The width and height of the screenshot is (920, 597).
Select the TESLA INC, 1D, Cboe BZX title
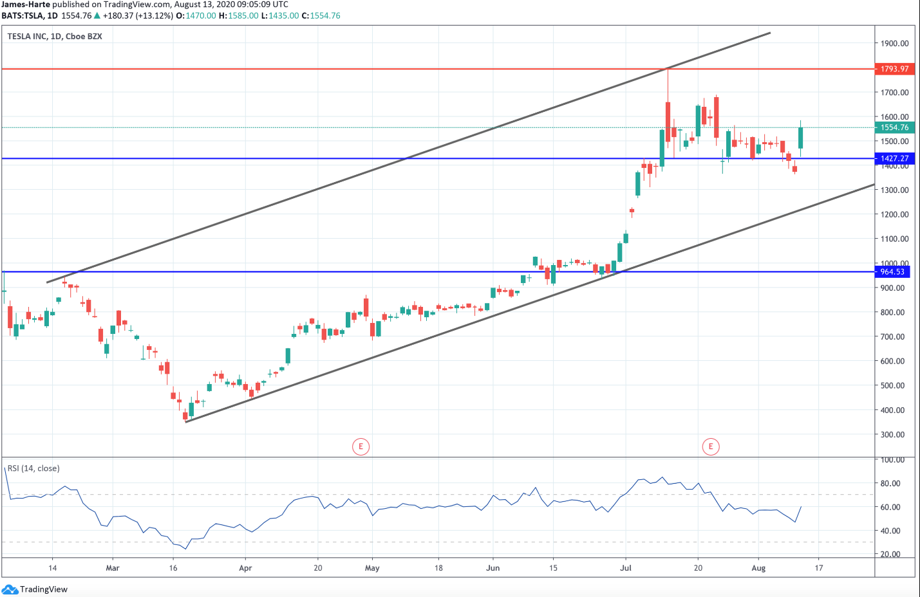coord(55,36)
